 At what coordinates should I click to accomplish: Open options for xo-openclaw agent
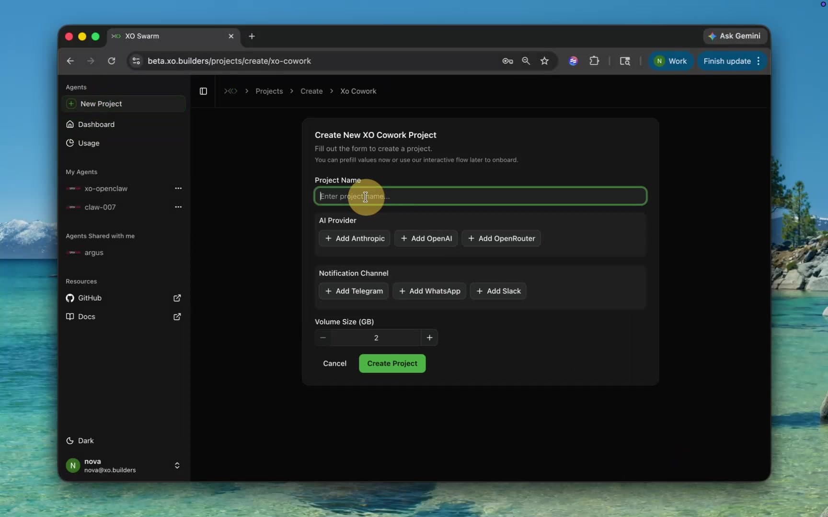click(x=178, y=189)
